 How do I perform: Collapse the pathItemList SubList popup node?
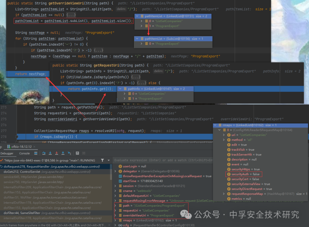137,39
